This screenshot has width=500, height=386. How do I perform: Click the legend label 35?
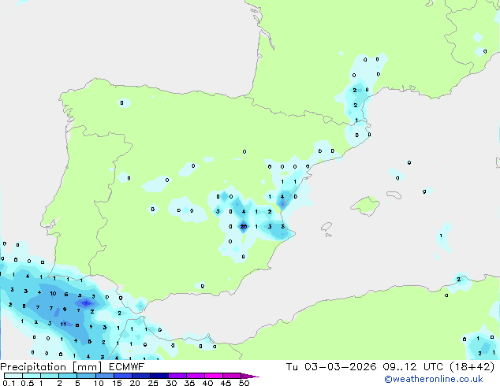click(x=189, y=383)
